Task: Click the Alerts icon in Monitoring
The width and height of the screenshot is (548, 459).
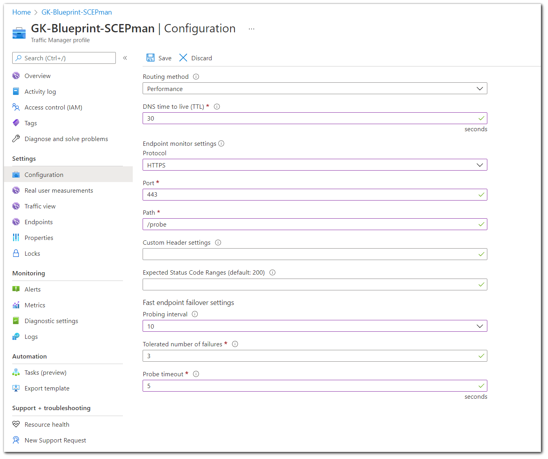Action: click(16, 289)
